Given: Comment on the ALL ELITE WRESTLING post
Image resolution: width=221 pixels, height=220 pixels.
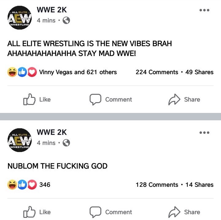Looking at the screenshot, I should (111, 100).
